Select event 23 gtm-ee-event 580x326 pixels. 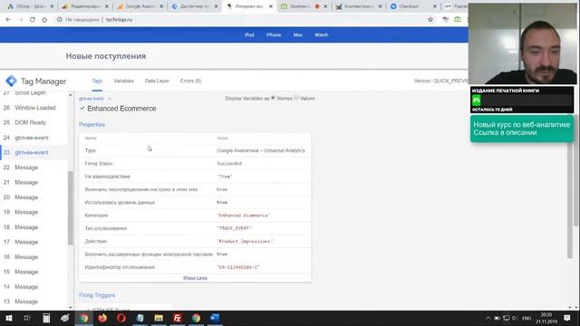[34, 152]
